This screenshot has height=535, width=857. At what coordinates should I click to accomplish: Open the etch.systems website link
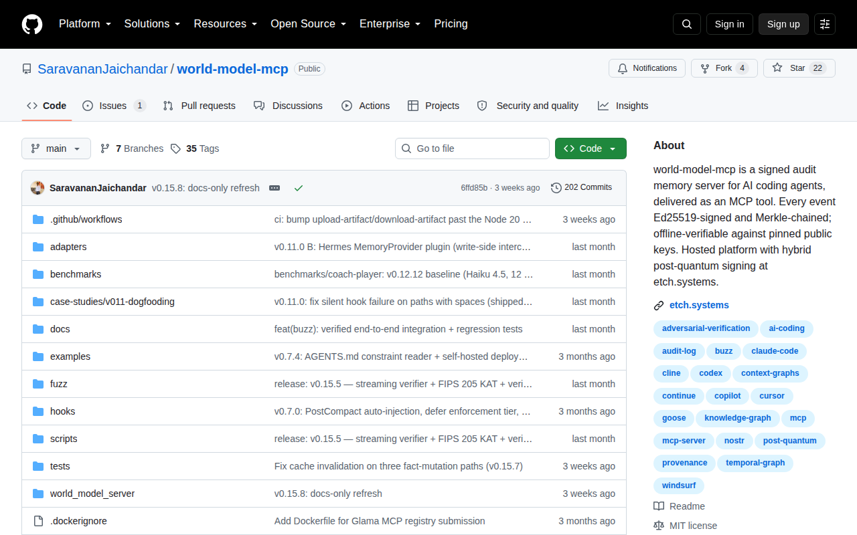699,306
